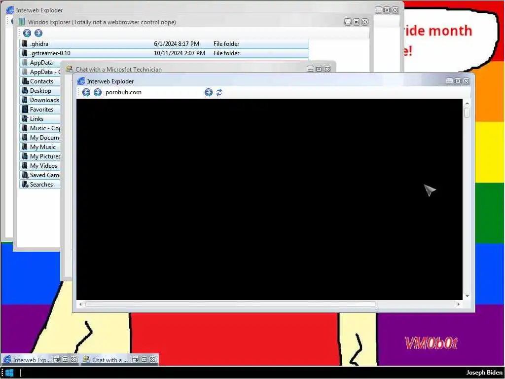
Task: Refresh the page in front Interweb Exploder
Action: click(x=219, y=92)
